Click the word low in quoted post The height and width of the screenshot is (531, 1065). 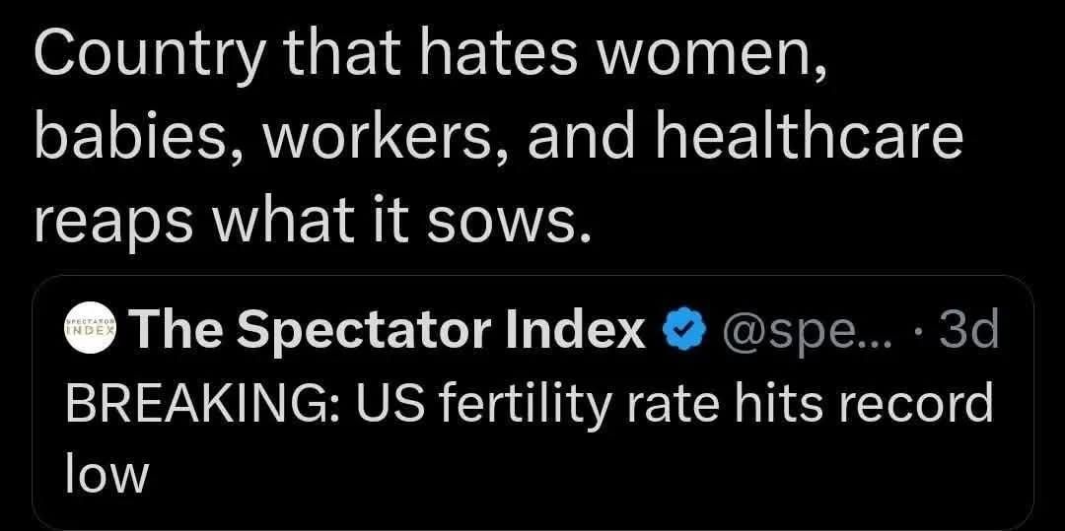tap(106, 472)
